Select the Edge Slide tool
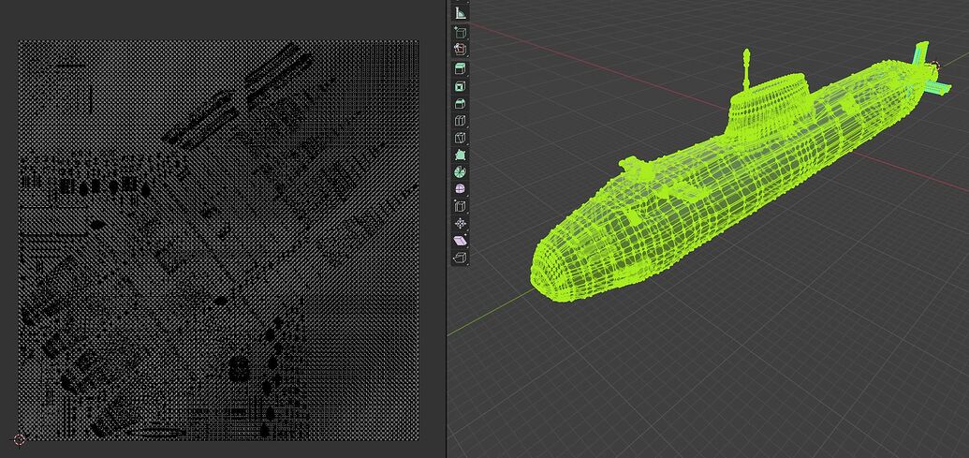969x458 pixels. click(460, 206)
